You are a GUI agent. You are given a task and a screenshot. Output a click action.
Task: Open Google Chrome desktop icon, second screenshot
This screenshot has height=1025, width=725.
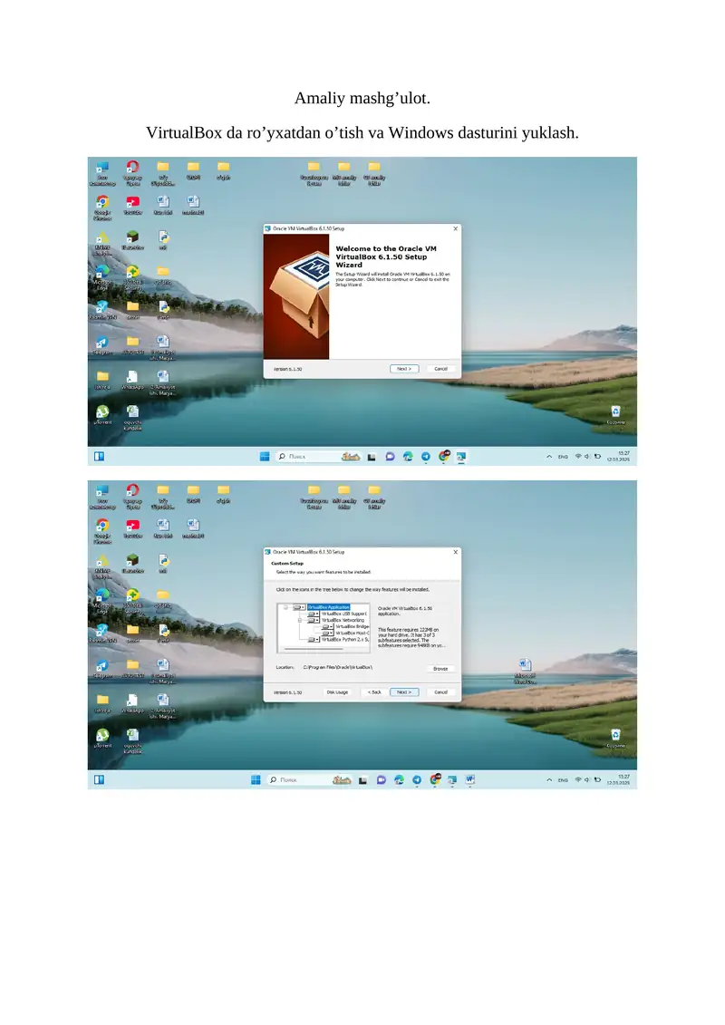coord(102,531)
